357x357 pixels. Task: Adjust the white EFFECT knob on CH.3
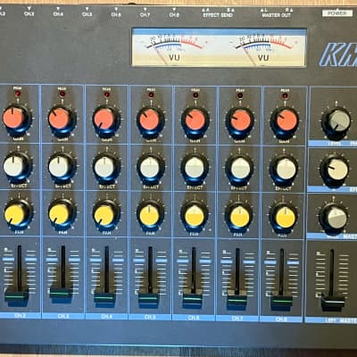pyautogui.click(x=59, y=167)
